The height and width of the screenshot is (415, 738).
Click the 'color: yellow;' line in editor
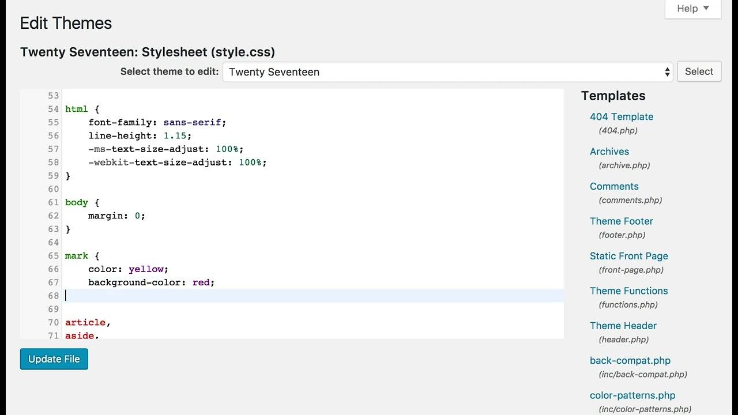128,269
